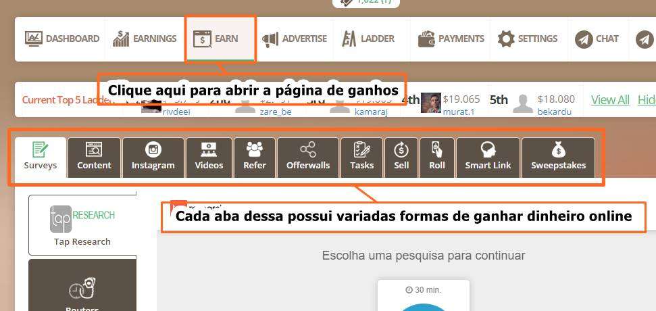
Task: Go to the Earnings section
Action: point(145,39)
